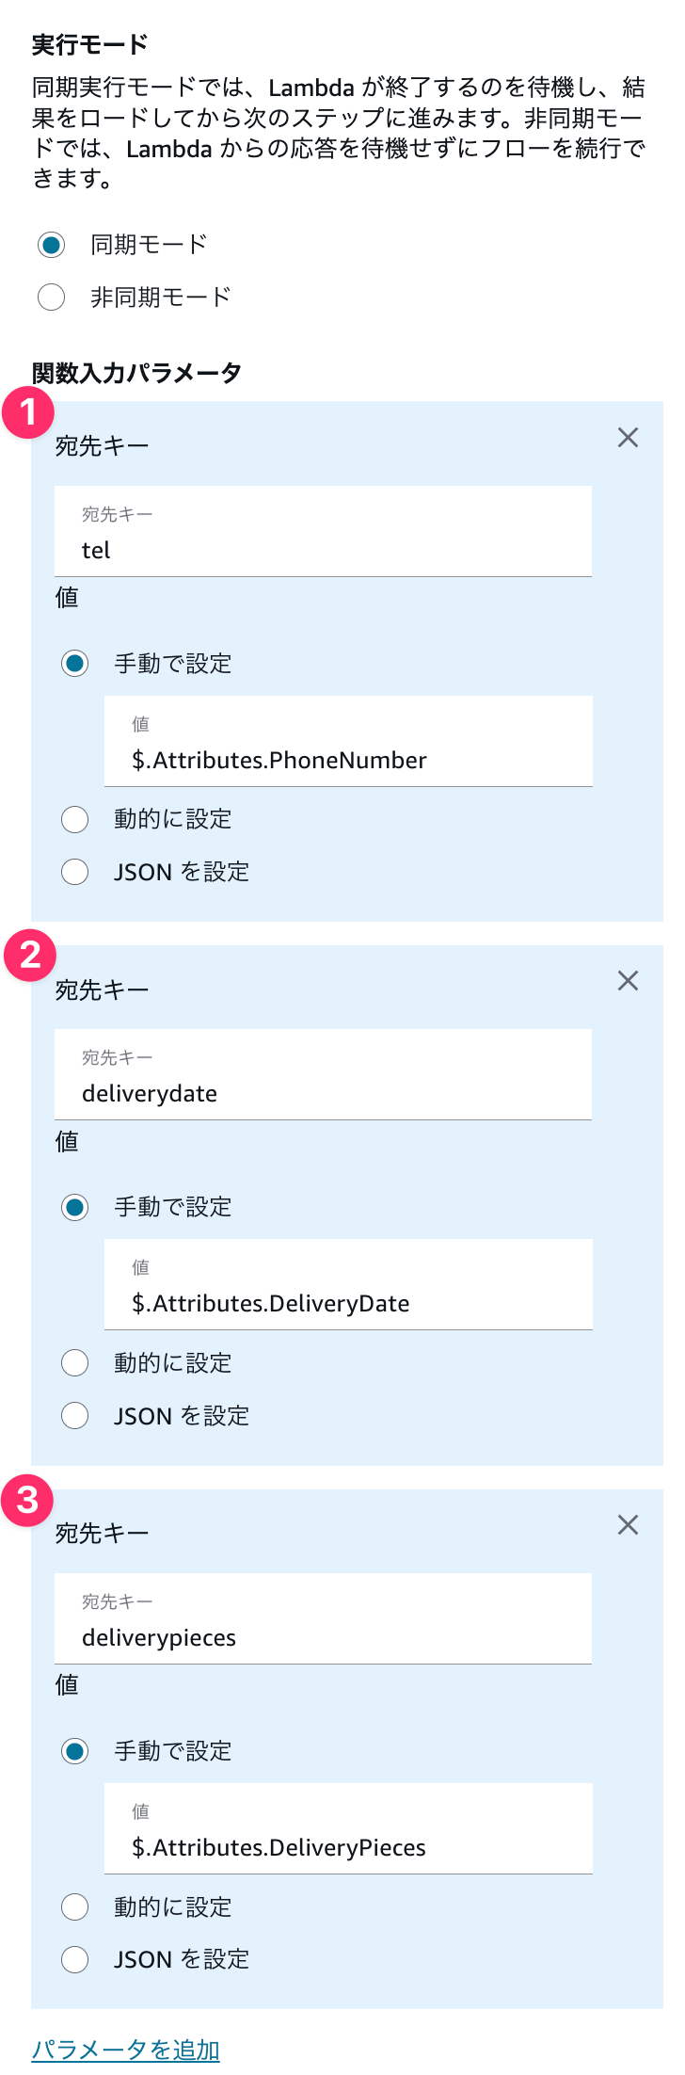The image size is (685, 2075).
Task: Choose 動的に設定 for deliverypieces parameter
Action: tap(74, 1906)
